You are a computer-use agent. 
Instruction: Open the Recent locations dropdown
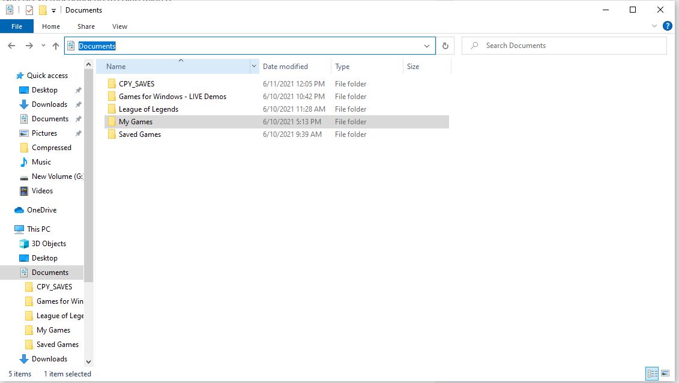tap(43, 46)
